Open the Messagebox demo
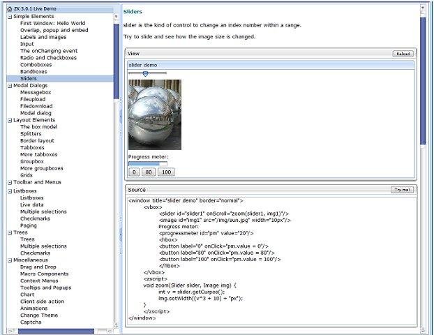The image size is (434, 335). pos(36,92)
